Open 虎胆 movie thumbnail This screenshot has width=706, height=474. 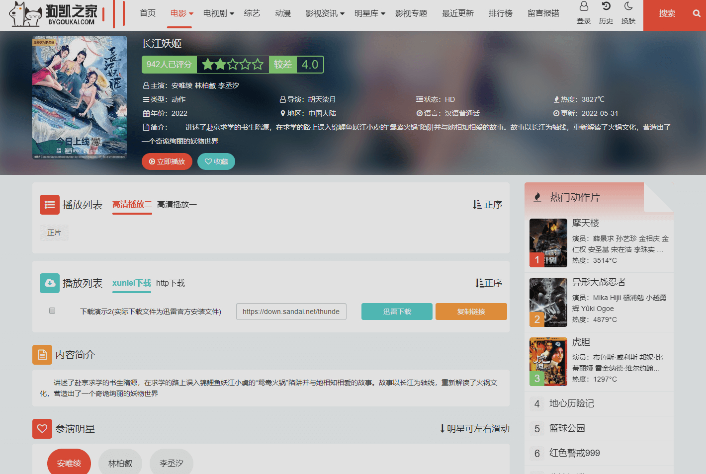click(x=548, y=362)
